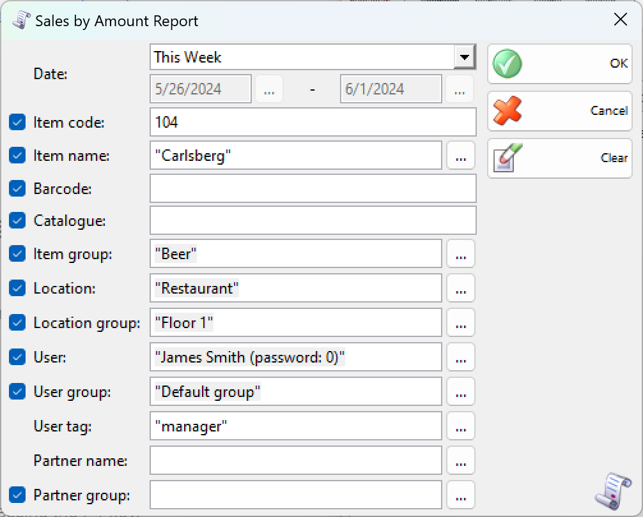Viewport: 643px width, 517px height.
Task: Click the User group field "Default group"
Action: tap(296, 391)
